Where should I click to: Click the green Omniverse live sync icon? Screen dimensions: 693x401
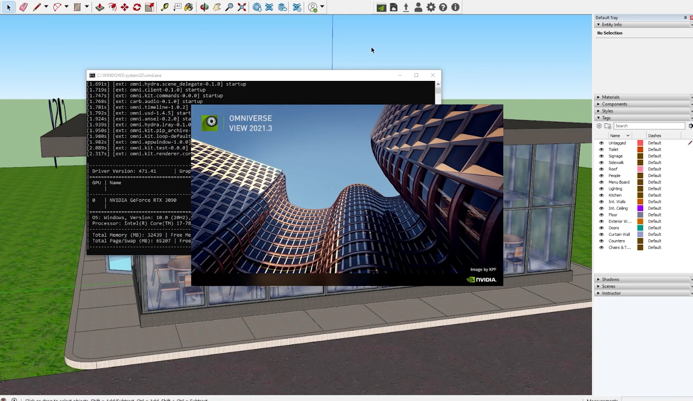click(381, 7)
